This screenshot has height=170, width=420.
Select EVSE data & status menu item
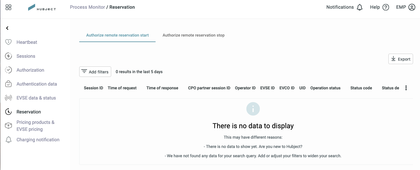point(36,98)
